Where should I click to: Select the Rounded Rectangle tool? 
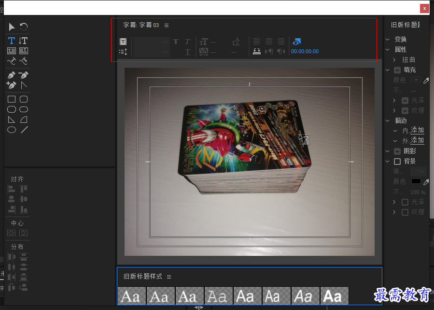[24, 99]
